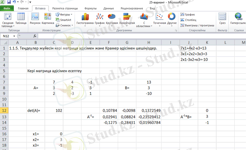Insert a Гистограмма column chart
The height and width of the screenshot is (150, 246).
[x=85, y=20]
